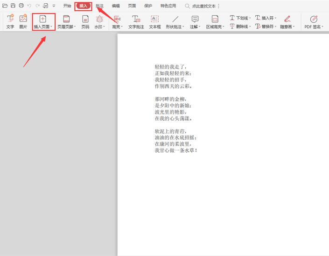The height and width of the screenshot is (256, 329).
Task: Click the line 那河畔的金柳
Action: pyautogui.click(x=170, y=99)
